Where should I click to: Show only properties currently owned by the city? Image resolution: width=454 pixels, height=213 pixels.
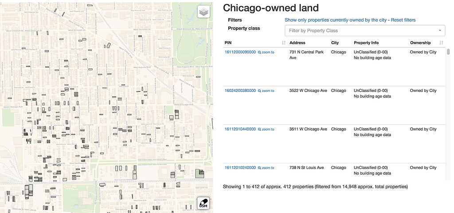click(335, 20)
